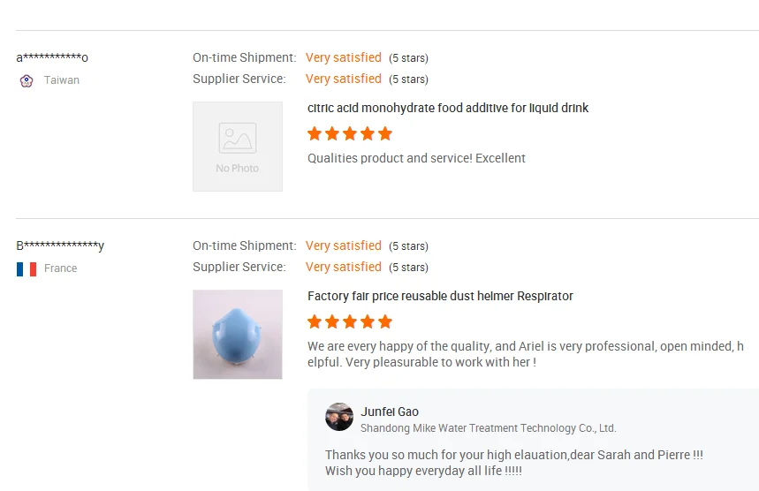Click first review's Supplier Service Very satisfied
Screen dimensions: 759x491
click(344, 79)
